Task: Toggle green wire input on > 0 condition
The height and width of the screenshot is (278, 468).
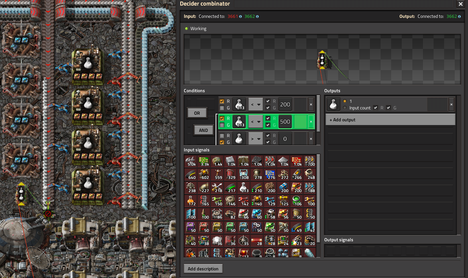Action: coord(222,142)
